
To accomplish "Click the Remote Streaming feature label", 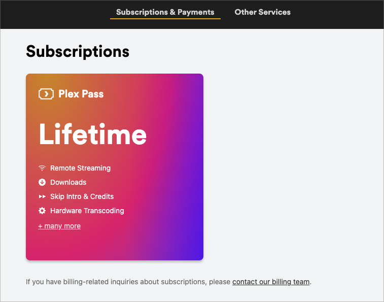I will (80, 168).
